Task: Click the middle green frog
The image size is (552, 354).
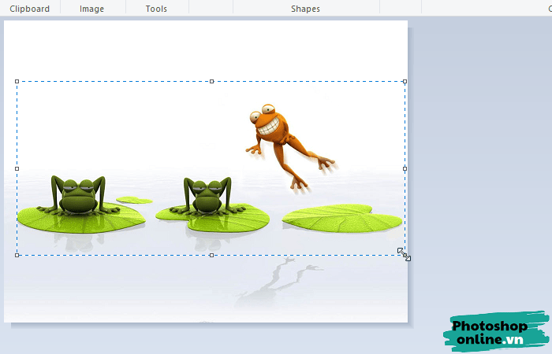Action: (207, 195)
